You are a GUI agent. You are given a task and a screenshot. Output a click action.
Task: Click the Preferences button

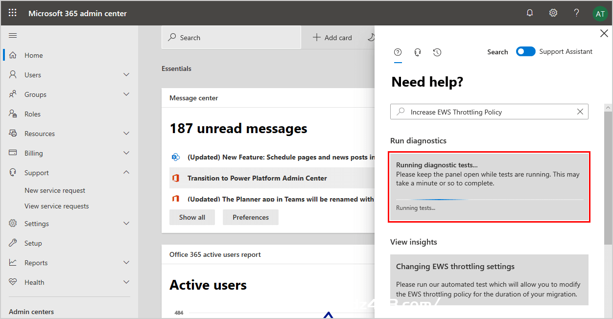pyautogui.click(x=251, y=217)
